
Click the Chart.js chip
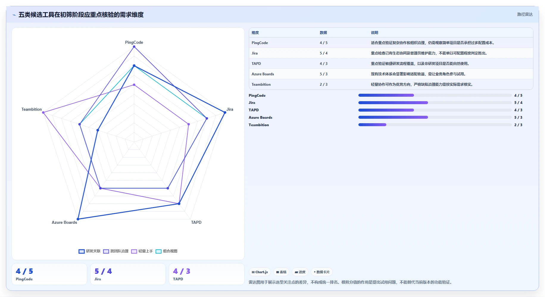click(260, 272)
